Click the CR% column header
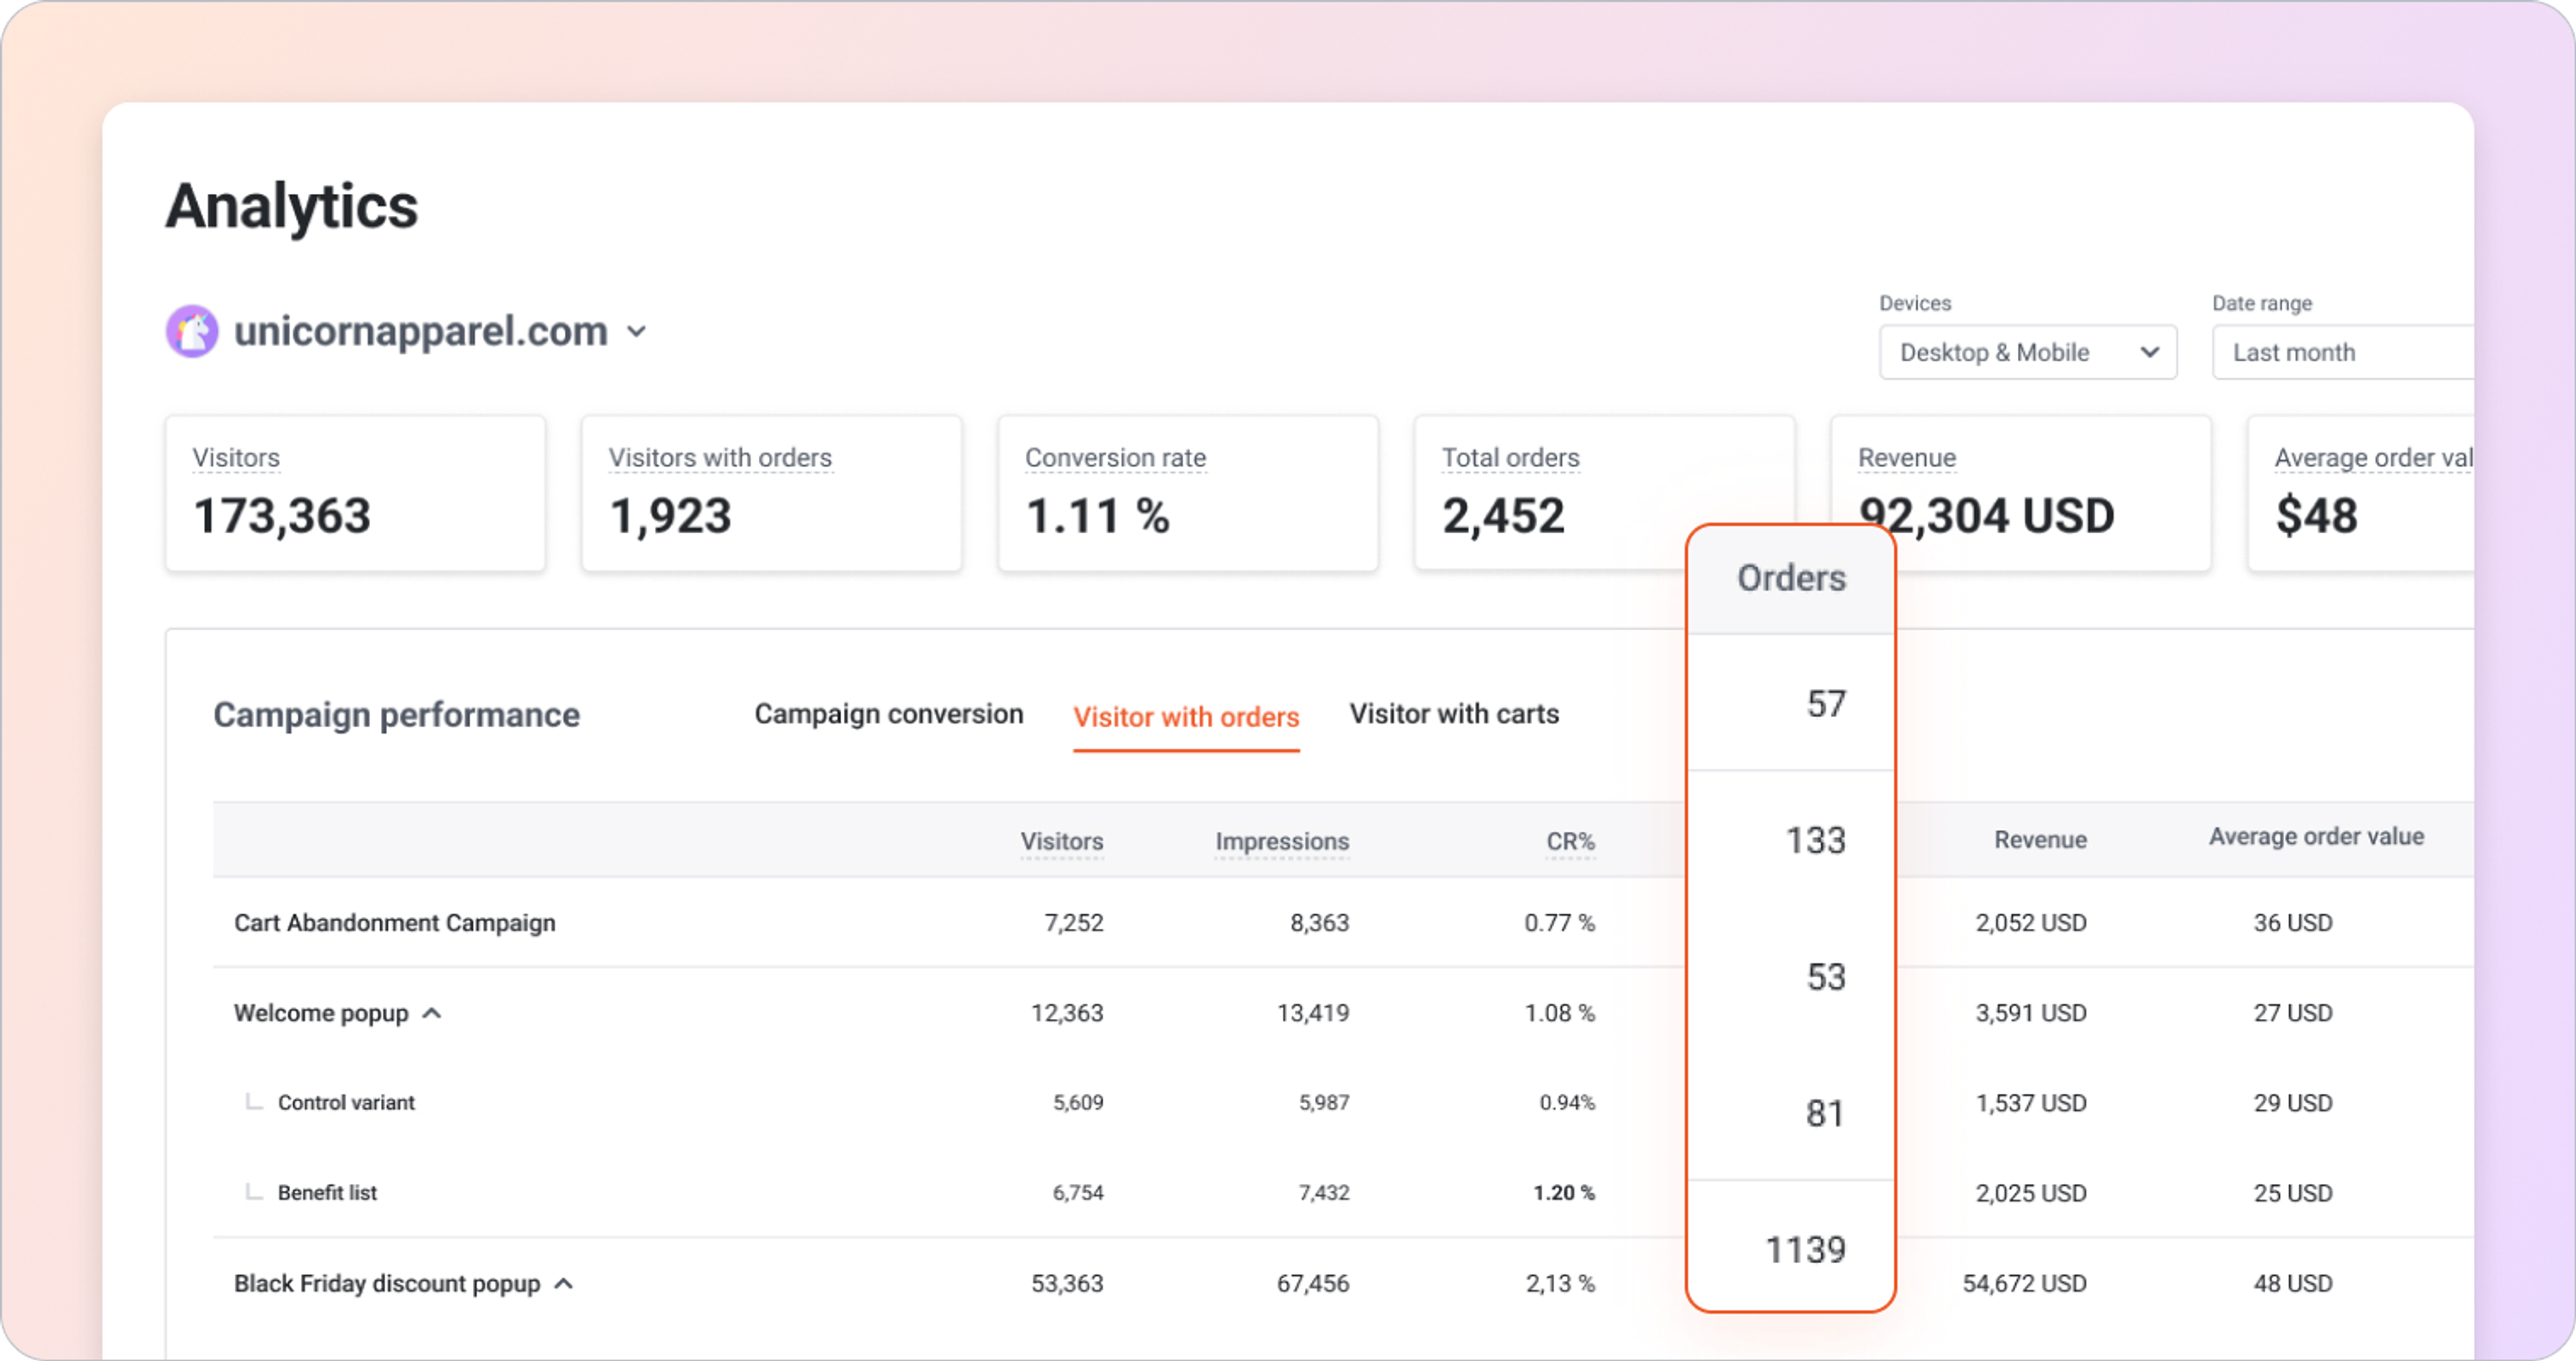 1570,841
